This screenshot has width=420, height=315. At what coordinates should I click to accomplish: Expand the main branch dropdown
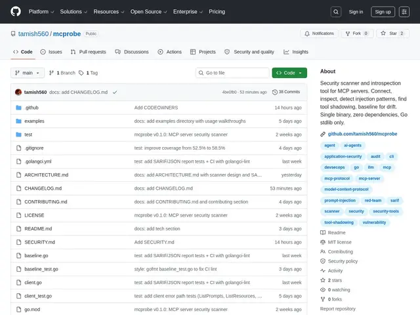(28, 73)
